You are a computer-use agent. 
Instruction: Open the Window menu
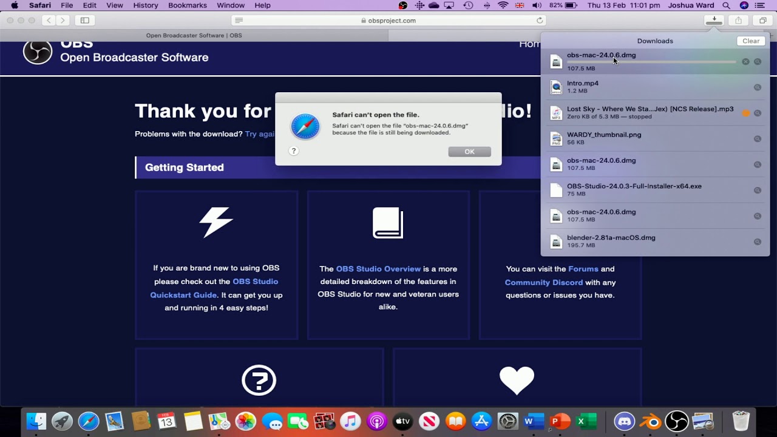pos(231,5)
